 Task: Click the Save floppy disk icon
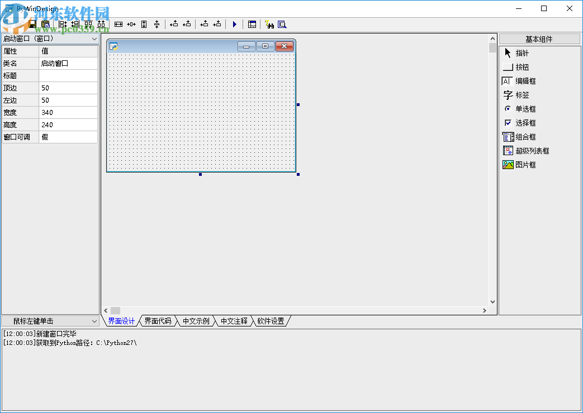[x=32, y=24]
